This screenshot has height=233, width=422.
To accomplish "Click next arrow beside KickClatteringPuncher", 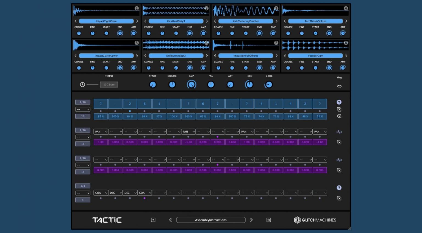I will pyautogui.click(x=277, y=21).
